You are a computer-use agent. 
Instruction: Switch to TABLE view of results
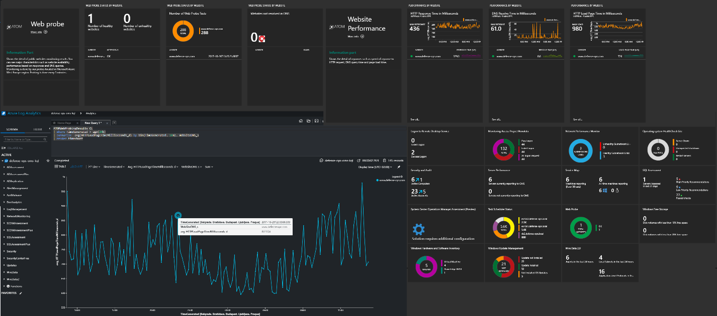coord(60,167)
